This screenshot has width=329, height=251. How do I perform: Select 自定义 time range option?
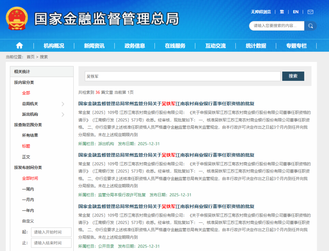tap(28, 221)
